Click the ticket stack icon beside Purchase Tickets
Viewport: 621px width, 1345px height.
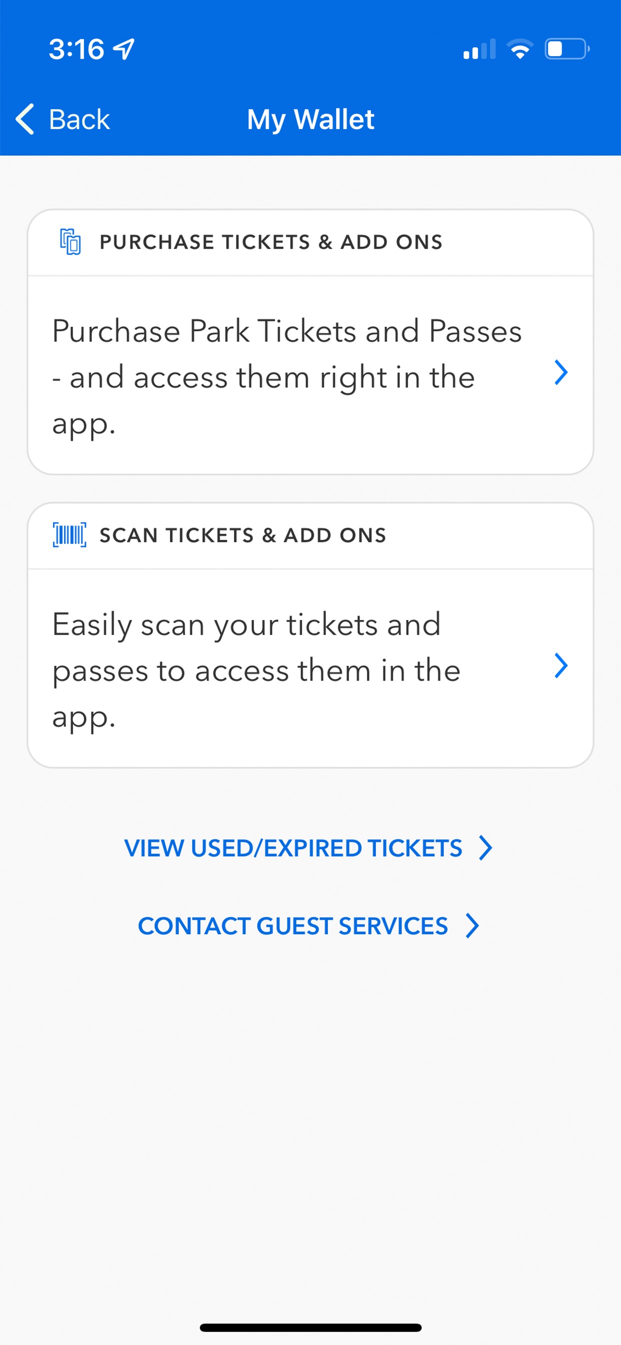point(70,242)
